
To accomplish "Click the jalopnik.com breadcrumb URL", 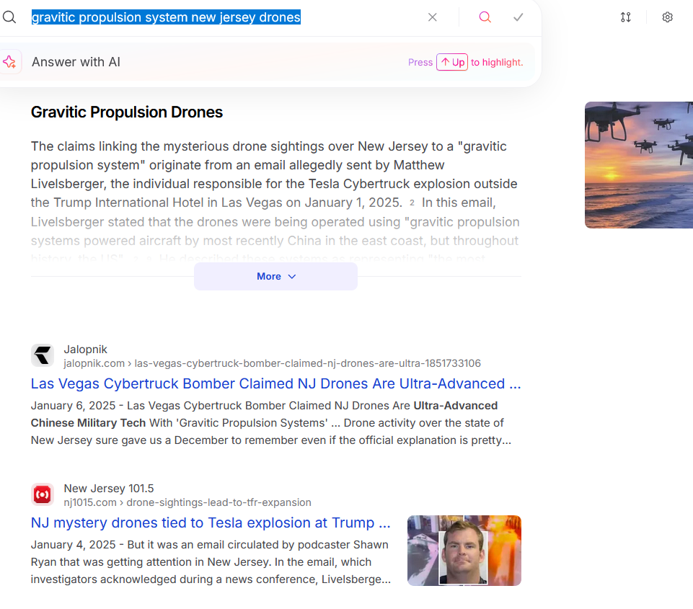I will click(x=272, y=363).
